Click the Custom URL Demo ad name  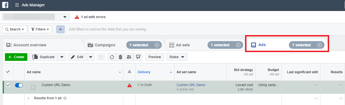point(56,85)
